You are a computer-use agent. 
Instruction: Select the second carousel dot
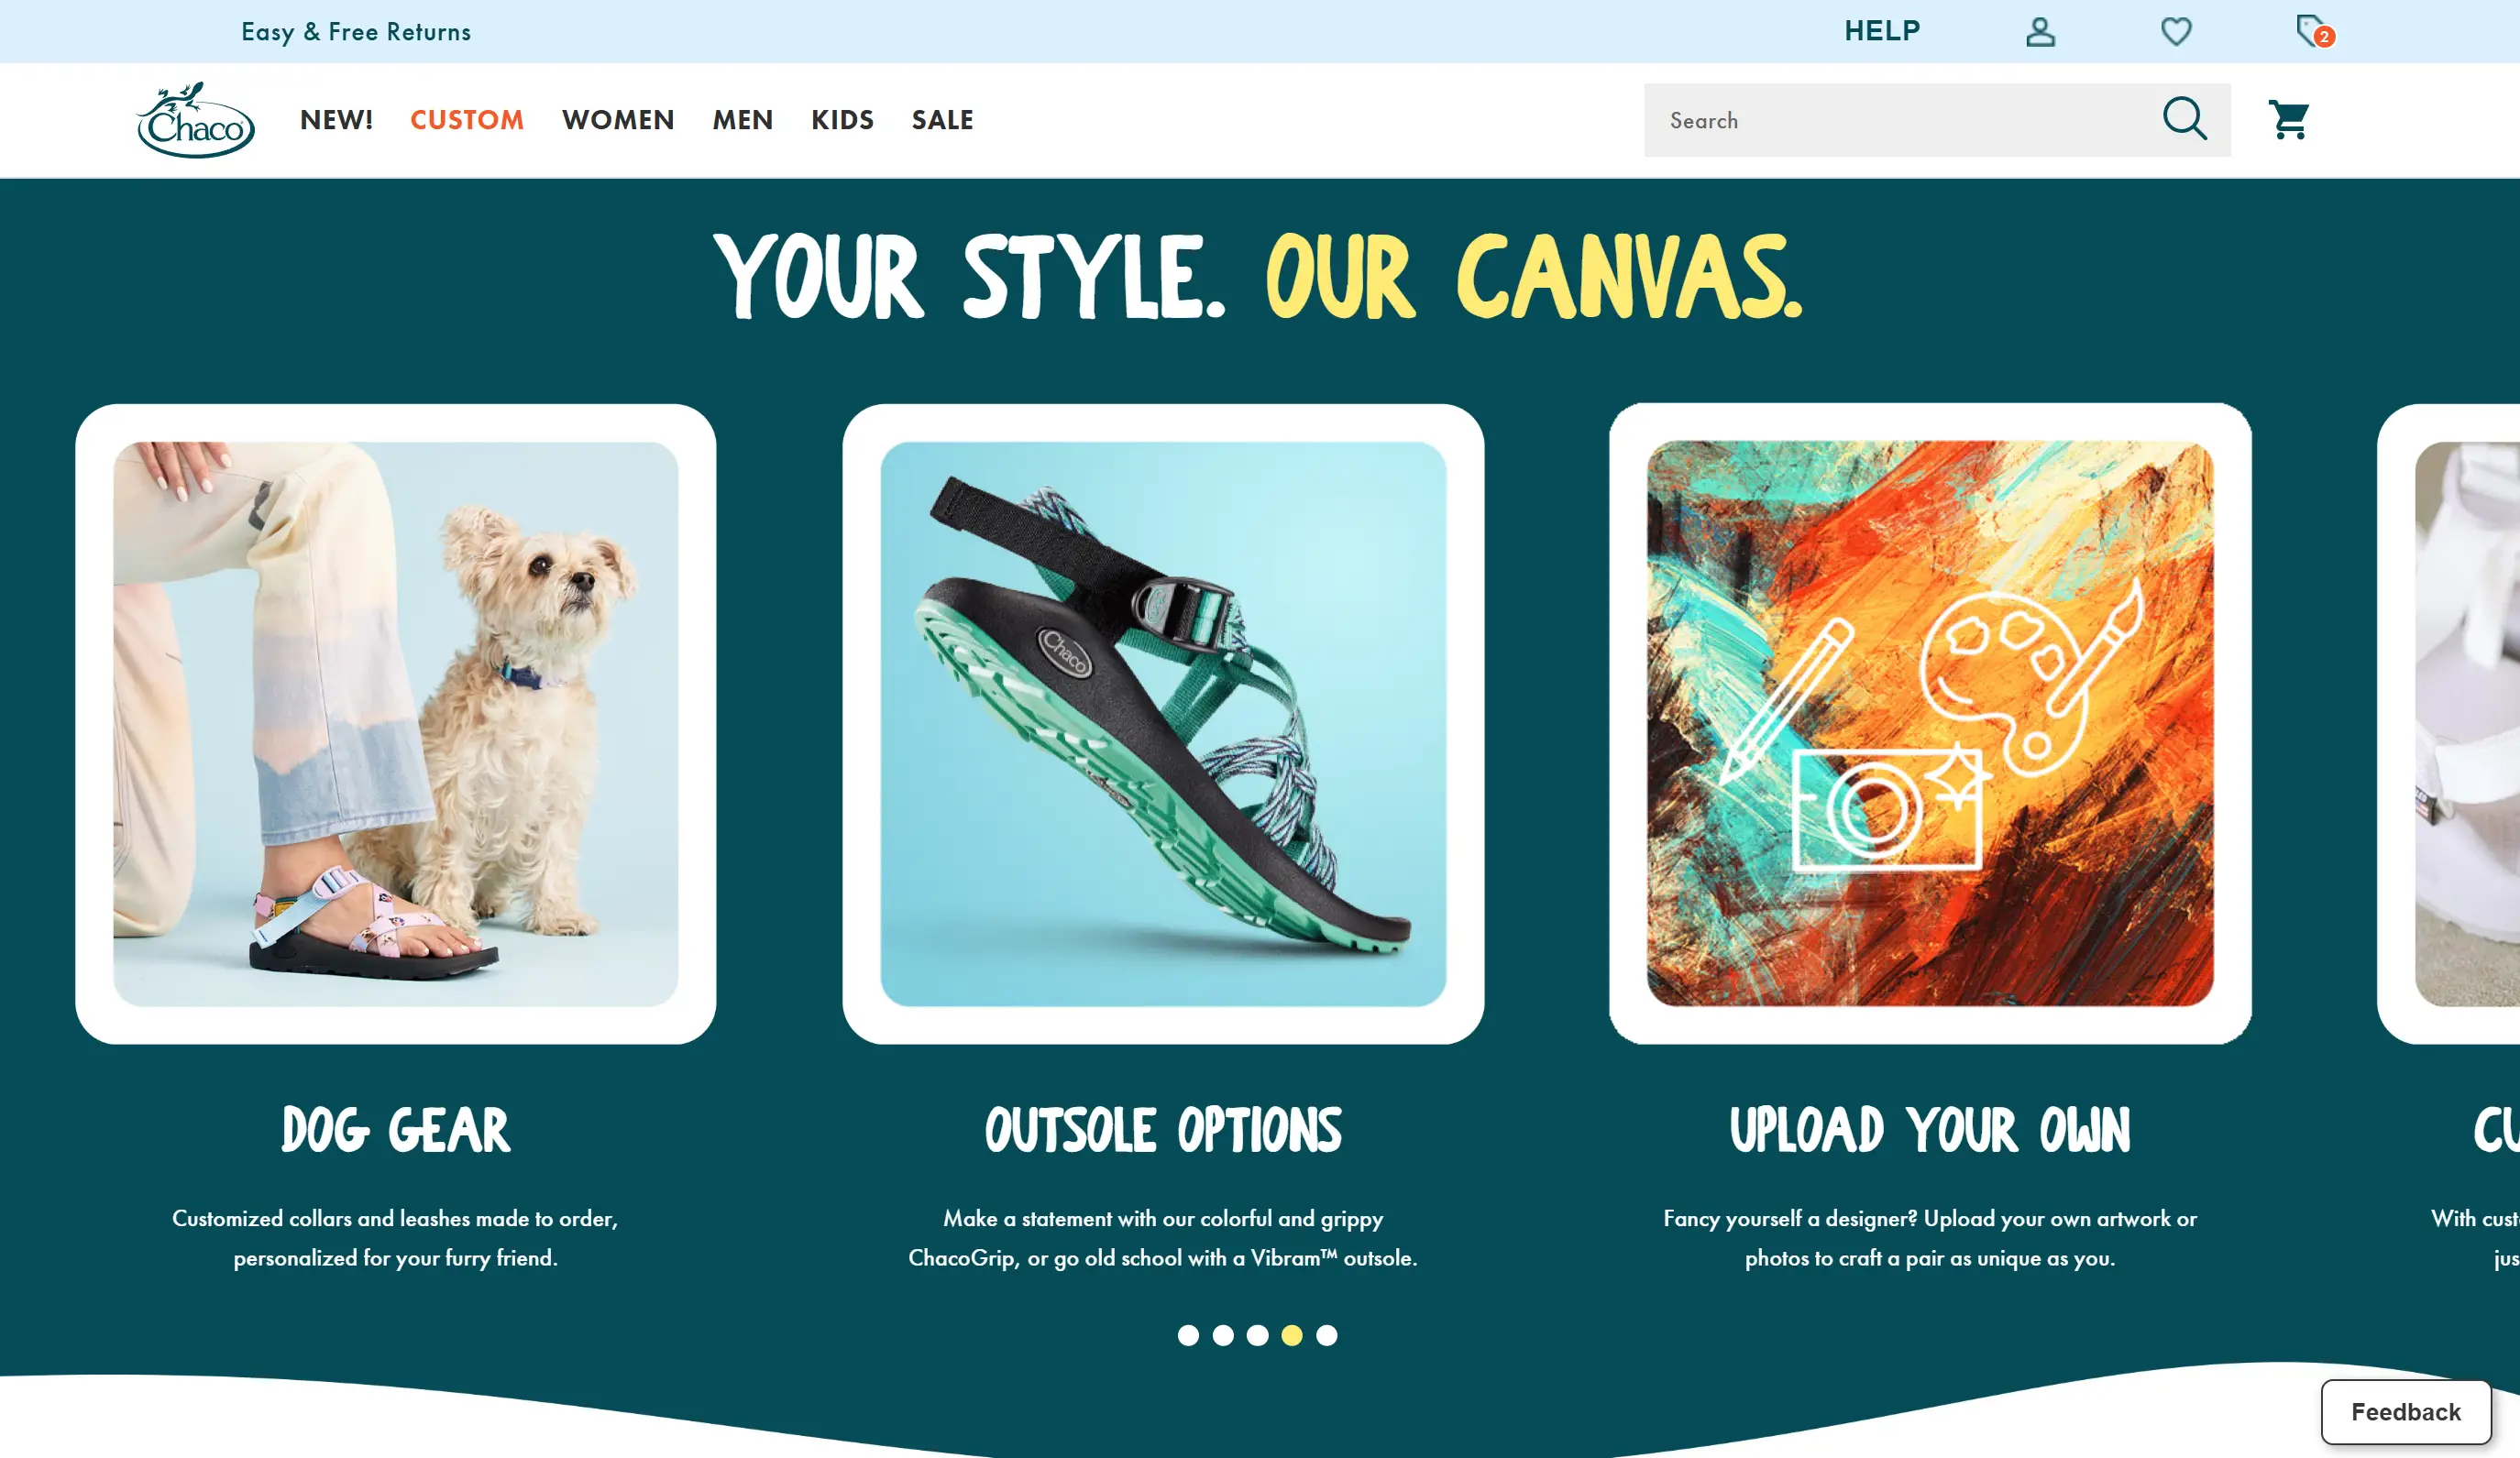coord(1223,1335)
